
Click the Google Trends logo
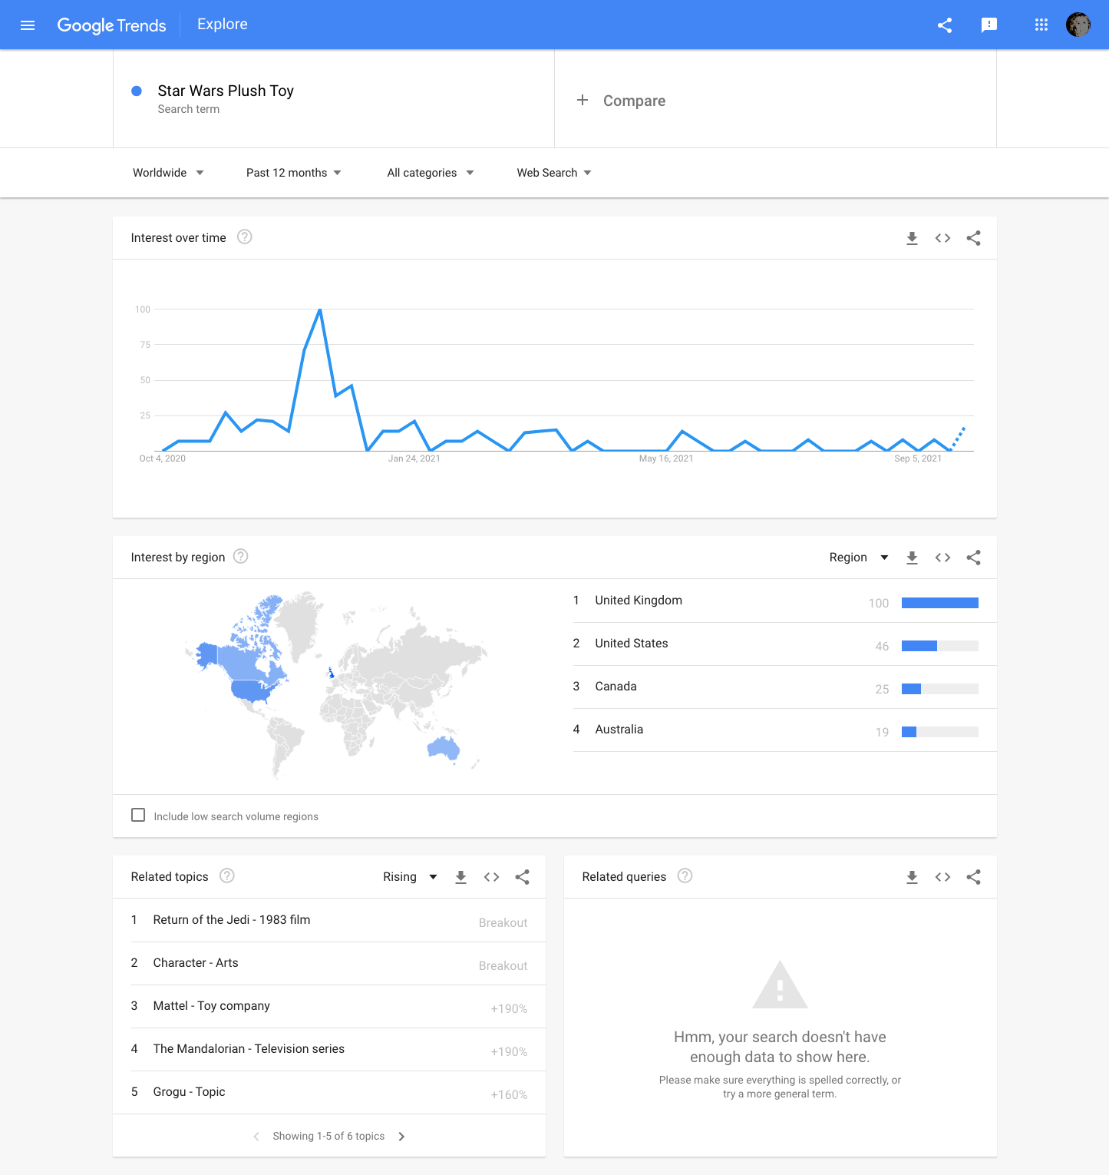(x=112, y=25)
